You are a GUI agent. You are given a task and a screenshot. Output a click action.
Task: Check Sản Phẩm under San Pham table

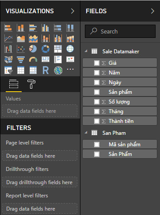pos(97,154)
